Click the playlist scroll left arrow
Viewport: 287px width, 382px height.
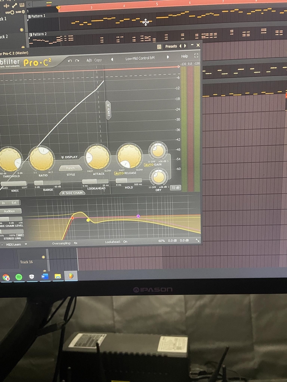29,4
